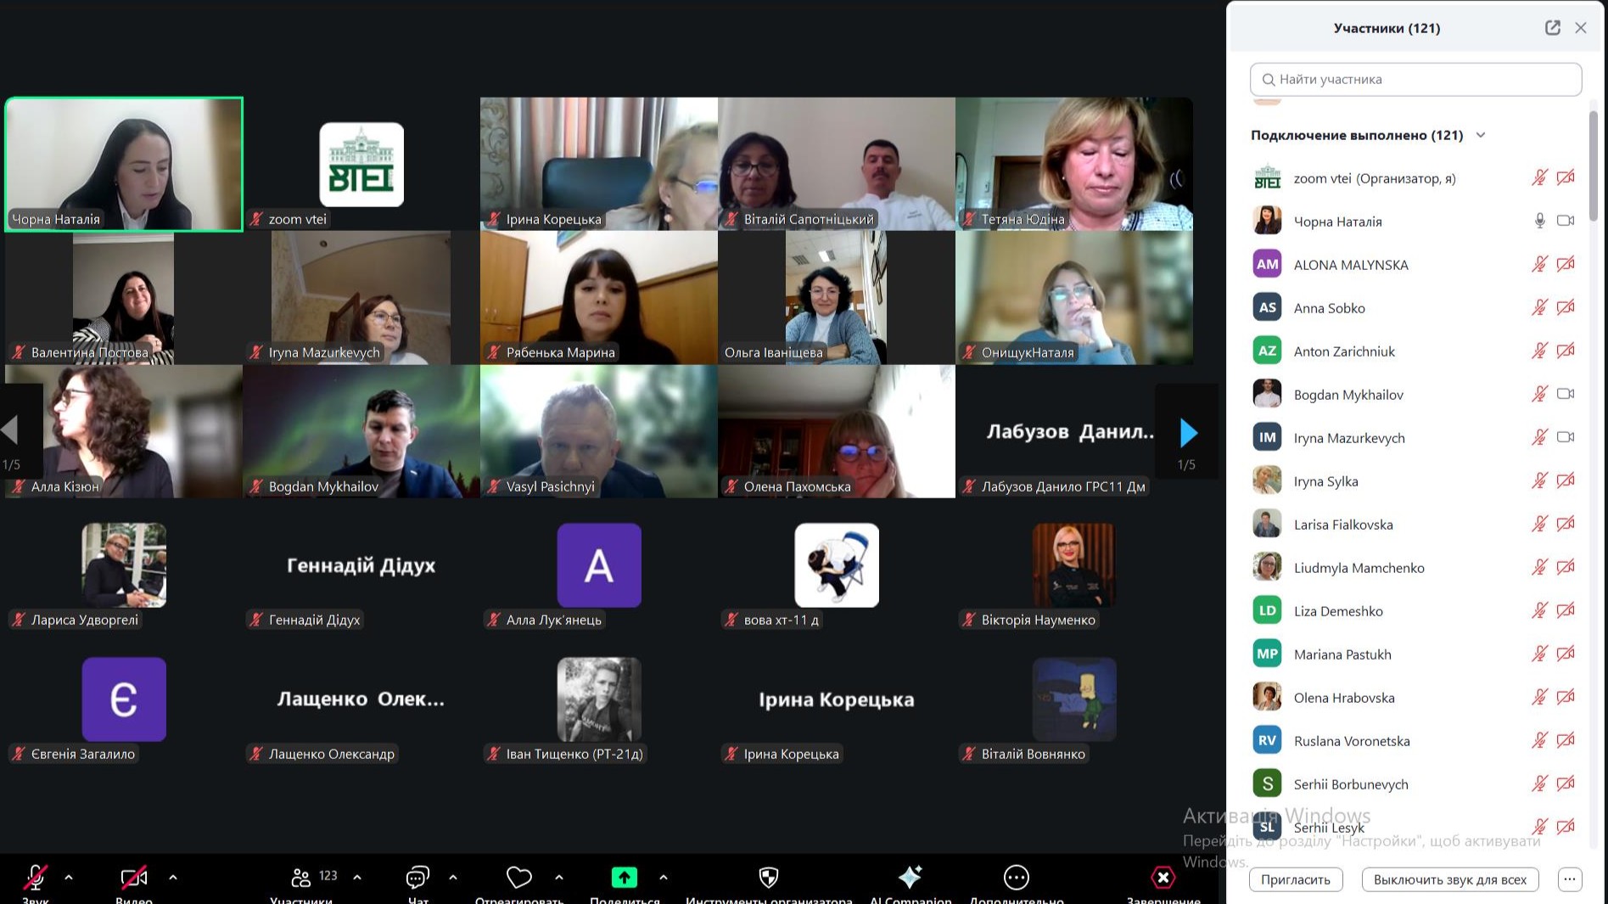Select ALONA MALYNSKA in participants list

[1350, 265]
